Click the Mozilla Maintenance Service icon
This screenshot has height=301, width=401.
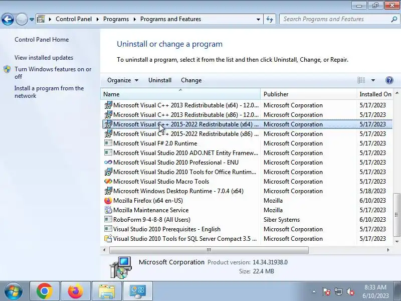click(x=108, y=210)
